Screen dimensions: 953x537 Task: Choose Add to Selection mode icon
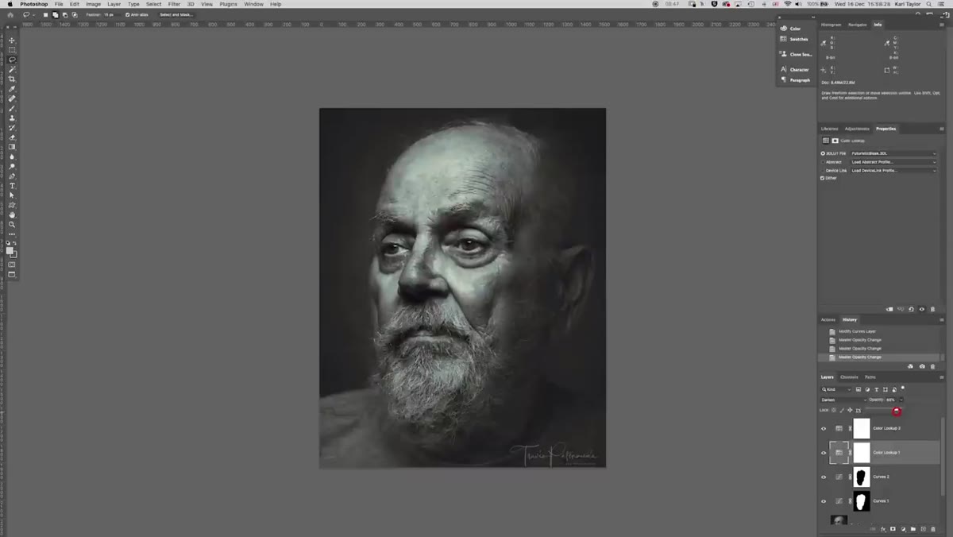56,14
